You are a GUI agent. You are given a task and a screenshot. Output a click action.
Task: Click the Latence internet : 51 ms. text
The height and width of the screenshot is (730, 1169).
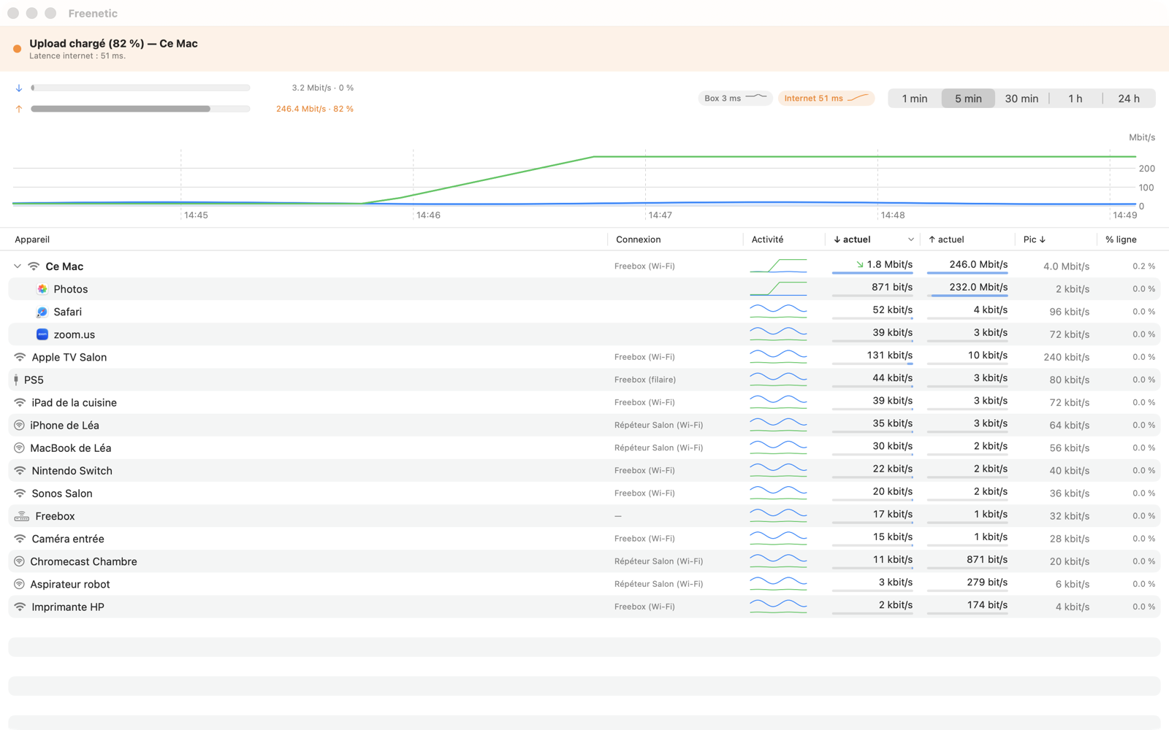(x=77, y=56)
